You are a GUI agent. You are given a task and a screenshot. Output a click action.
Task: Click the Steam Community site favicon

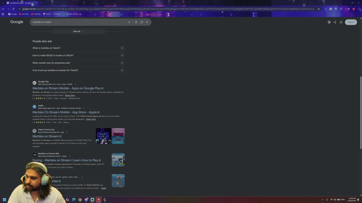pos(35,131)
